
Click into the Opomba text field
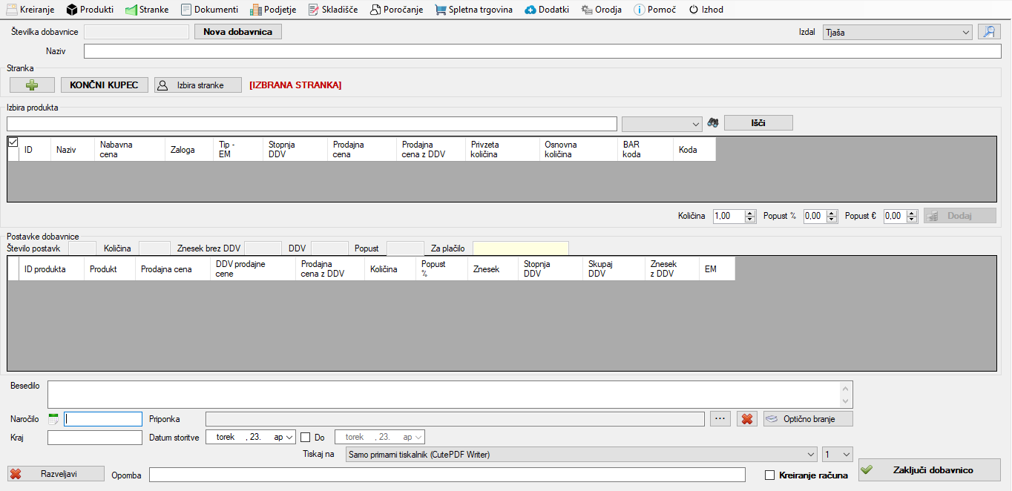click(447, 475)
